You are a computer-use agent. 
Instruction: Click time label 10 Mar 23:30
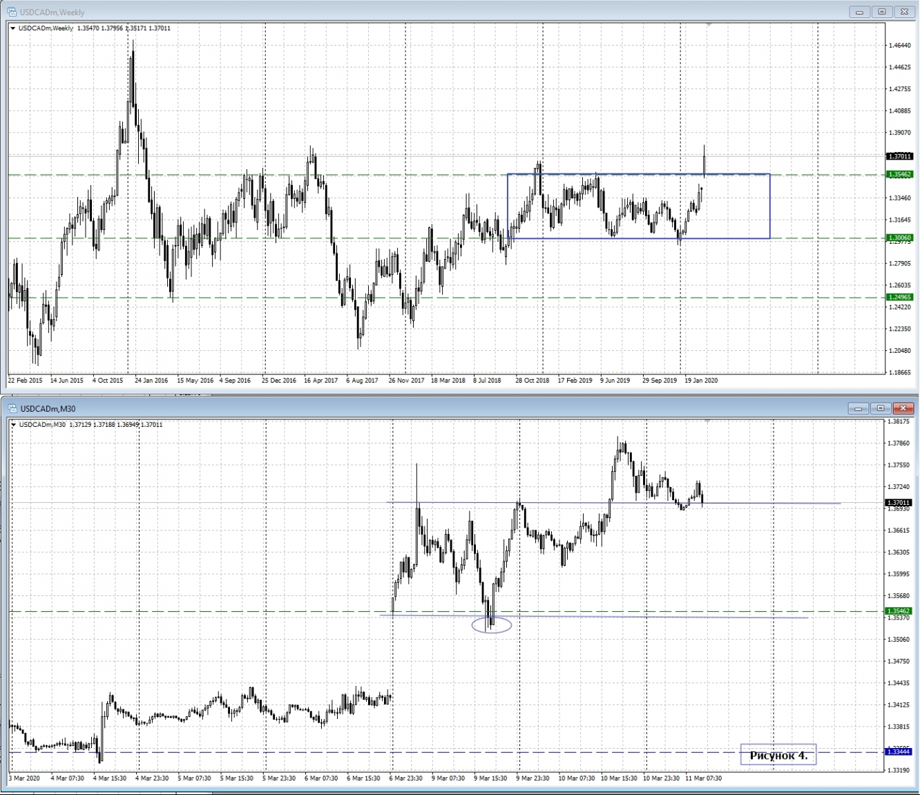point(661,778)
